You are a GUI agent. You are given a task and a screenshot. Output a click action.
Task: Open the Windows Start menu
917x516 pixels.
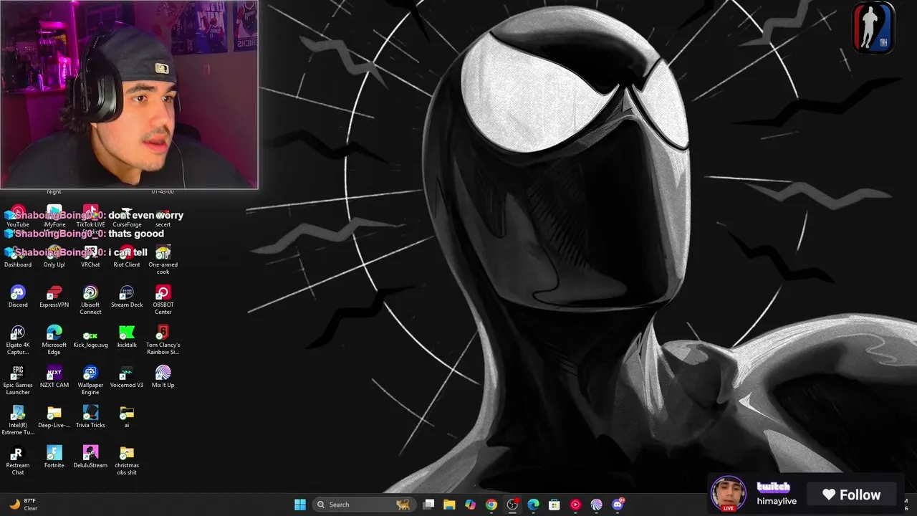[300, 505]
